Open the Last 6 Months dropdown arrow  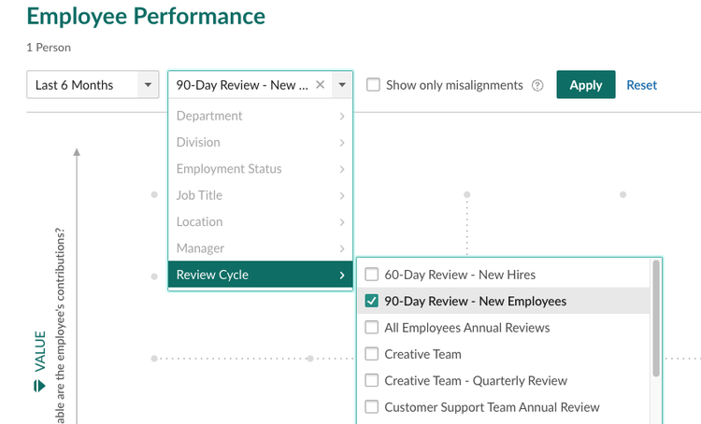pyautogui.click(x=148, y=84)
